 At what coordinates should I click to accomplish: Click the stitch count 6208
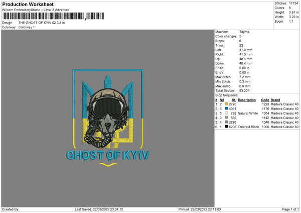(232, 127)
